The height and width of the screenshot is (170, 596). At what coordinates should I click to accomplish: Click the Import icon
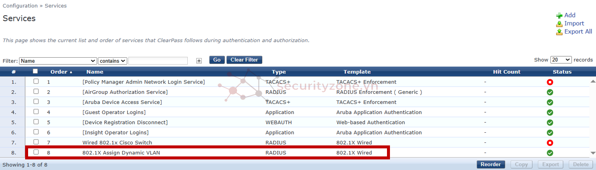click(559, 24)
